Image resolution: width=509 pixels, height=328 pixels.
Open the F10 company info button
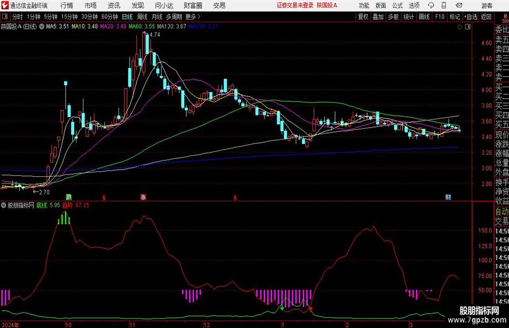[x=440, y=17]
